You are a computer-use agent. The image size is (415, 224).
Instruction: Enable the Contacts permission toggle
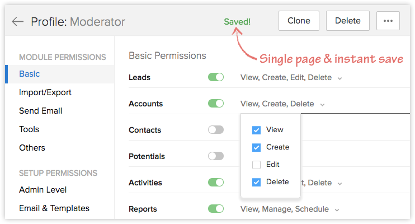[x=215, y=130]
